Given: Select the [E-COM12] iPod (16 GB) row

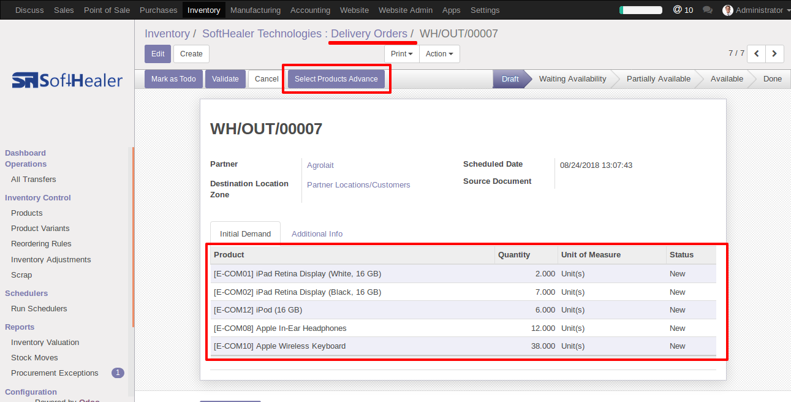Looking at the screenshot, I should click(463, 310).
